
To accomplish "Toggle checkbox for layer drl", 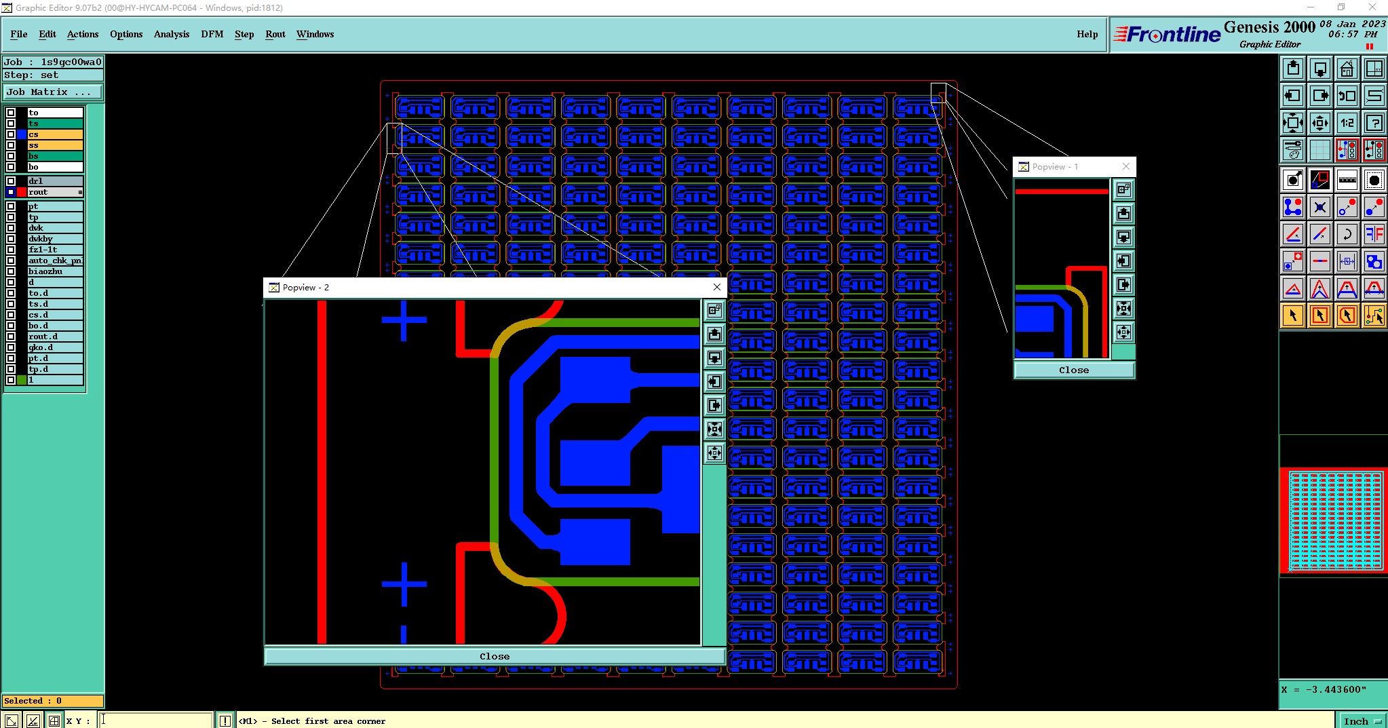I will pos(11,181).
